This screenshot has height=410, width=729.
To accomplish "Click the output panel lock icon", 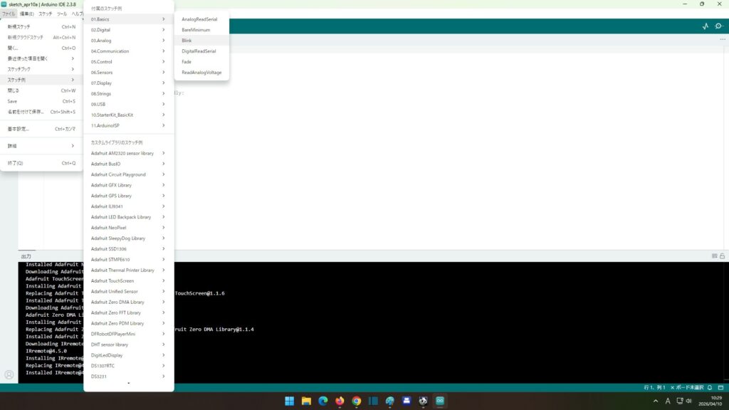I will click(723, 256).
